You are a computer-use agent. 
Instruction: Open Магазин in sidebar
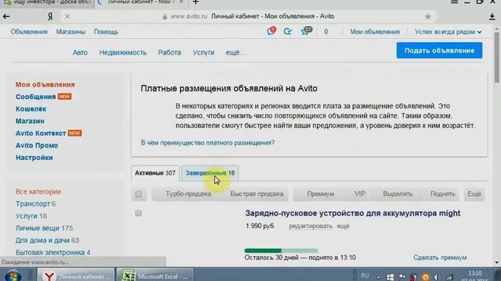pos(30,121)
